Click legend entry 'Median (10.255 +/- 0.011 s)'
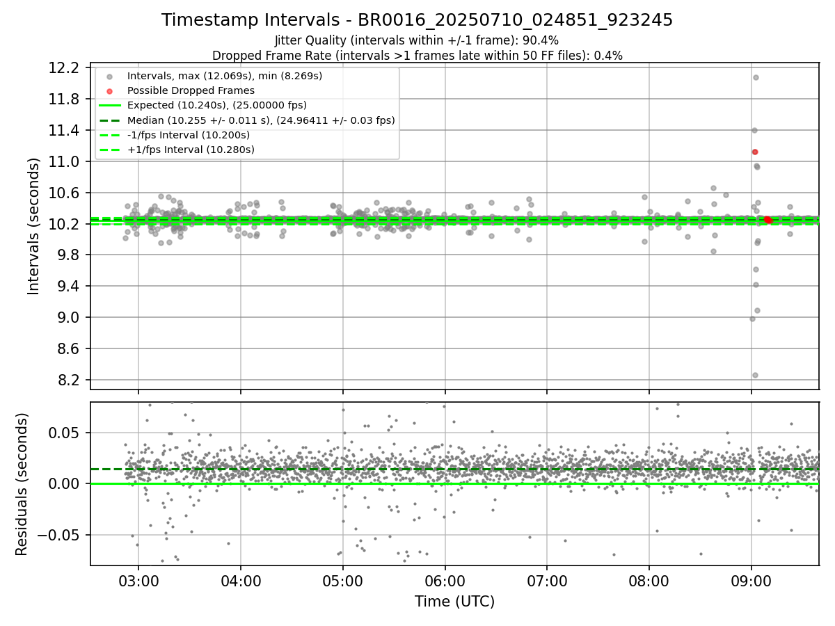The width and height of the screenshot is (835, 626). tap(261, 120)
